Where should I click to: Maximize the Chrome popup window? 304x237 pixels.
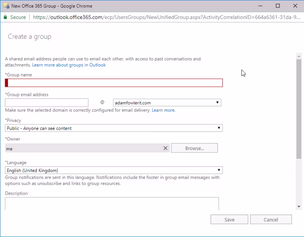pyautogui.click(x=277, y=6)
